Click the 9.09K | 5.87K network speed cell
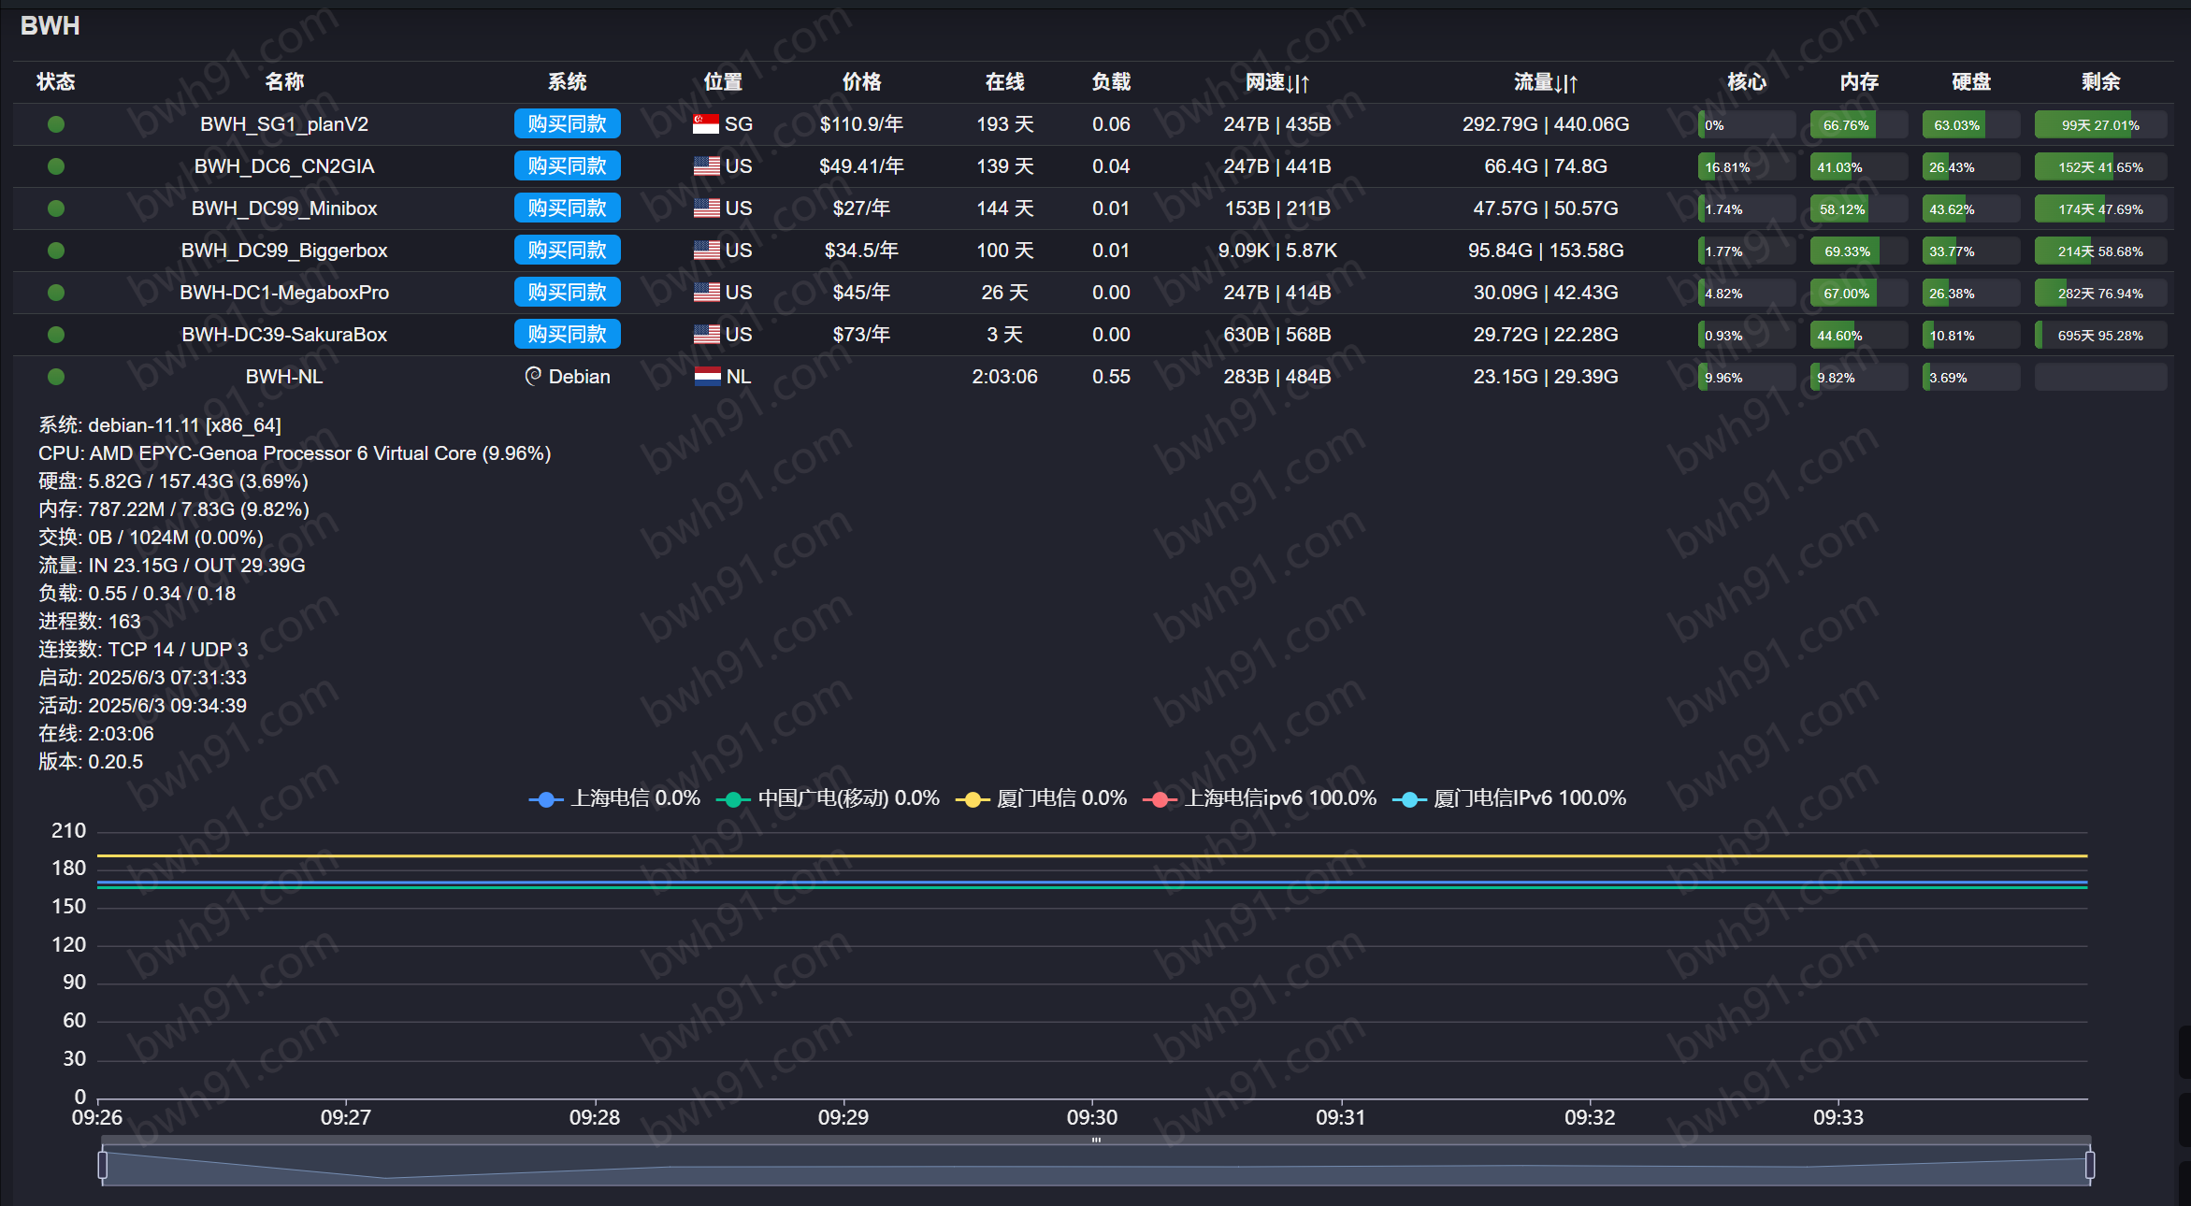The width and height of the screenshot is (2191, 1206). 1277,251
